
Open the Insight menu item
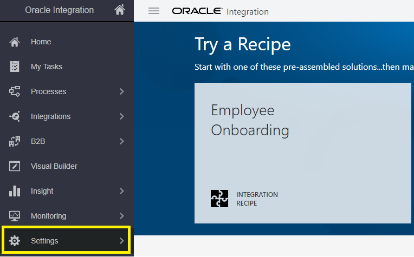(42, 191)
